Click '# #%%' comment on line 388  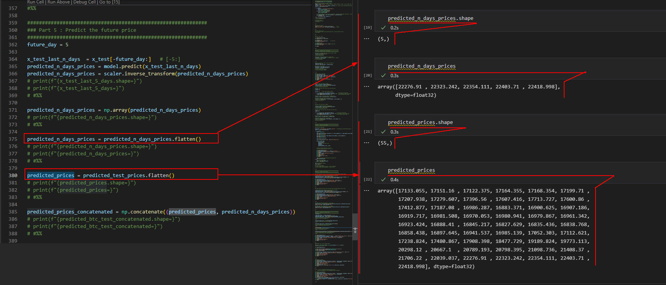tap(34, 234)
